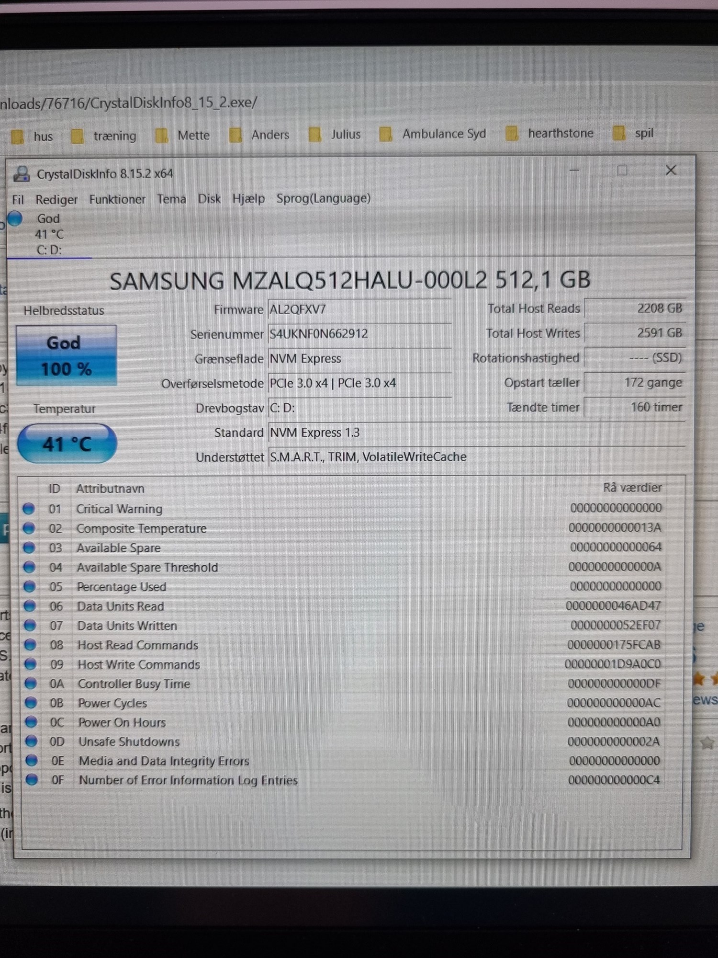Click status dot for Available Spare Threshold
Viewport: 718px width, 958px height.
(x=30, y=567)
